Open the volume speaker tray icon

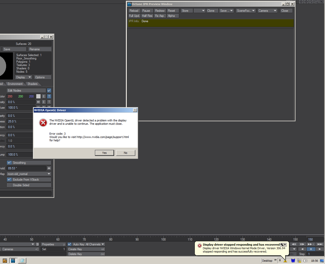[x=305, y=261]
